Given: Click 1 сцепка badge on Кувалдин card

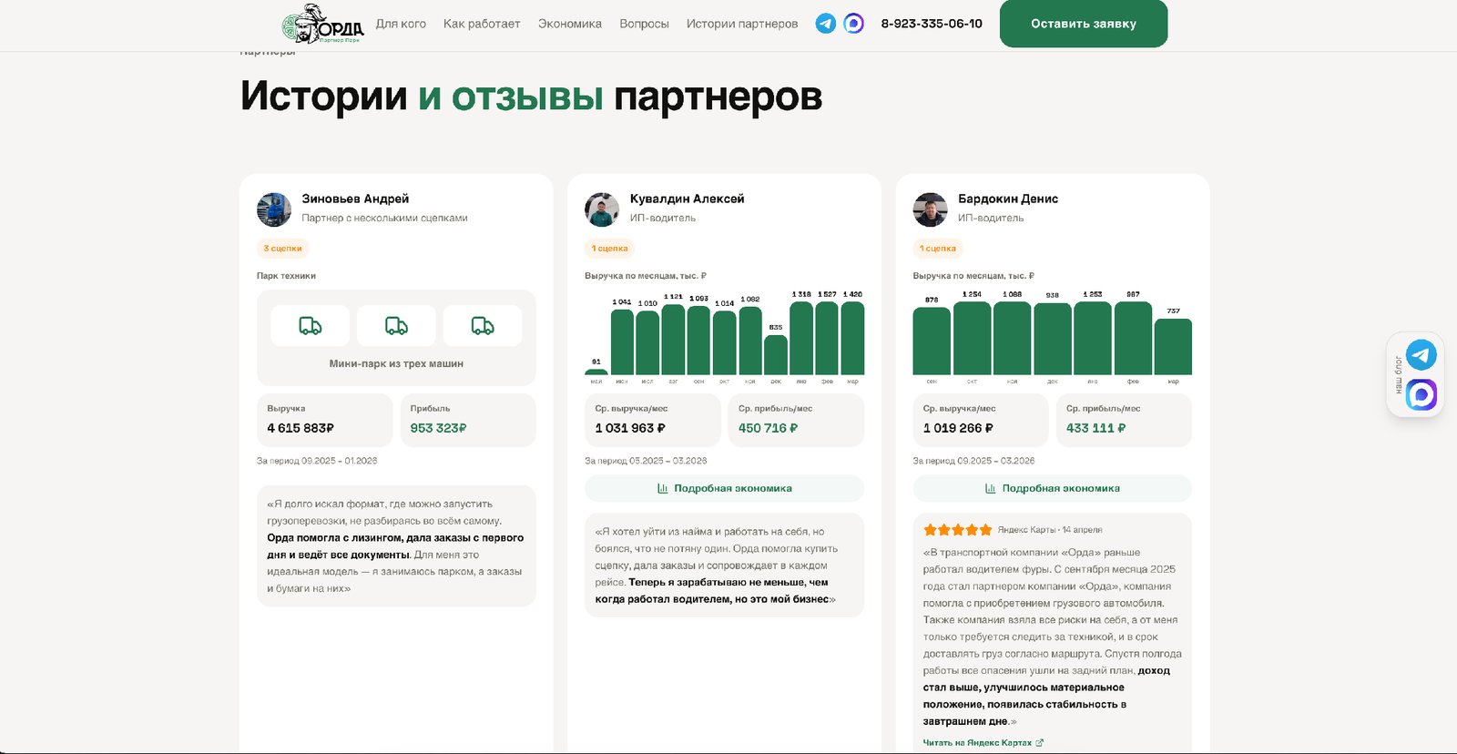Looking at the screenshot, I should [x=610, y=248].
